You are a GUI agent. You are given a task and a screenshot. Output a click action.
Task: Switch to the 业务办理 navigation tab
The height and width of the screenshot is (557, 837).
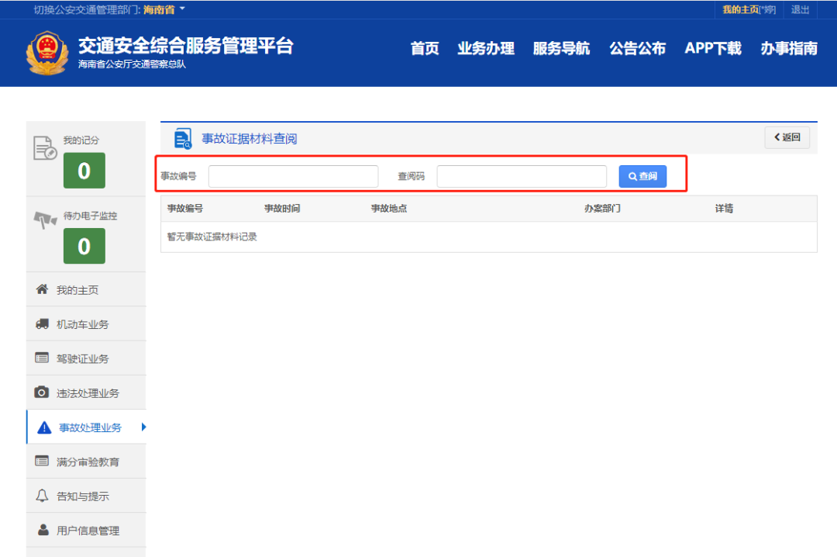point(485,48)
